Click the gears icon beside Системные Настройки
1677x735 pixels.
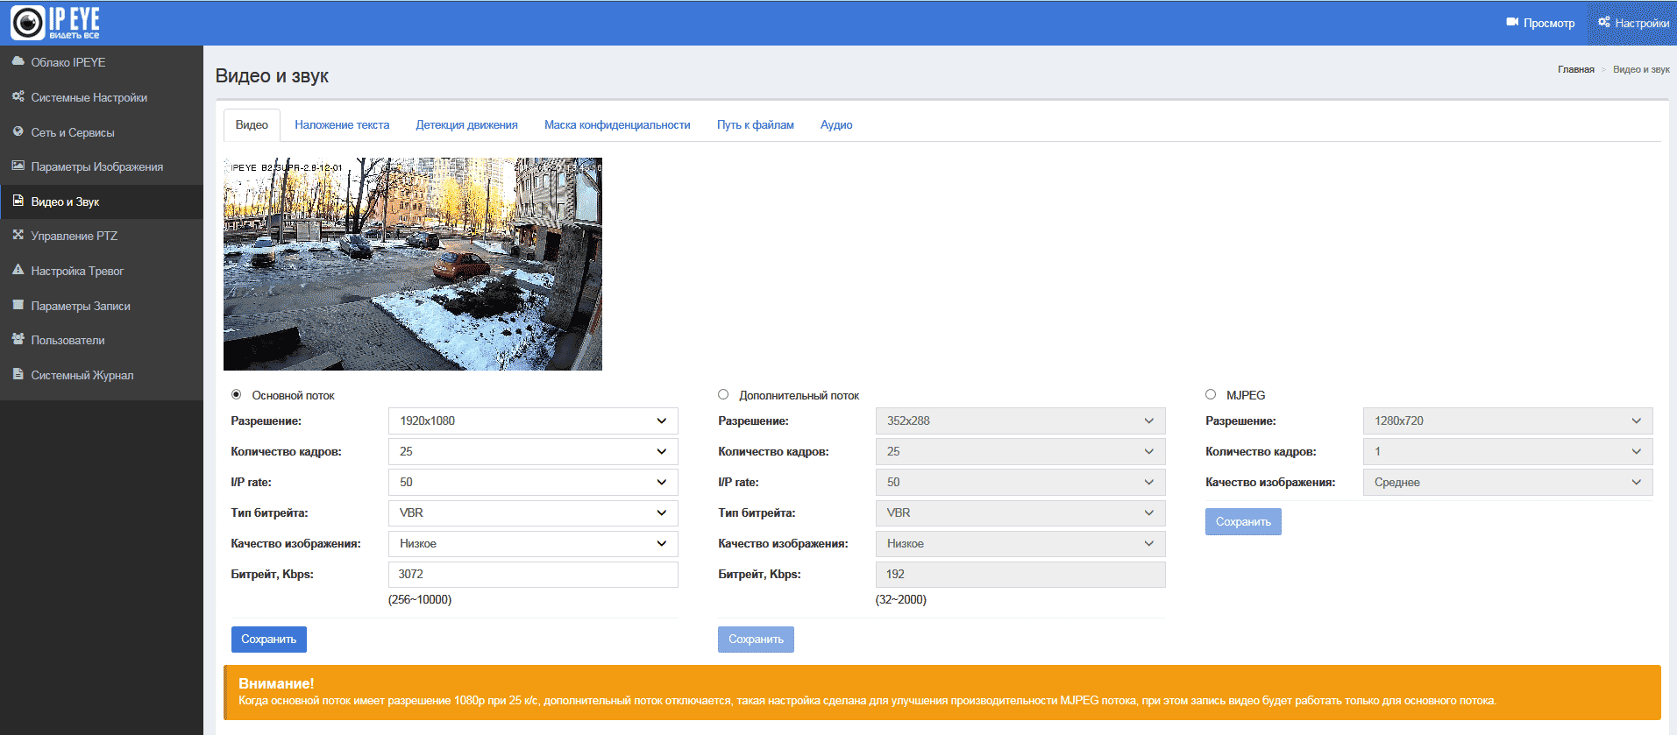(18, 96)
